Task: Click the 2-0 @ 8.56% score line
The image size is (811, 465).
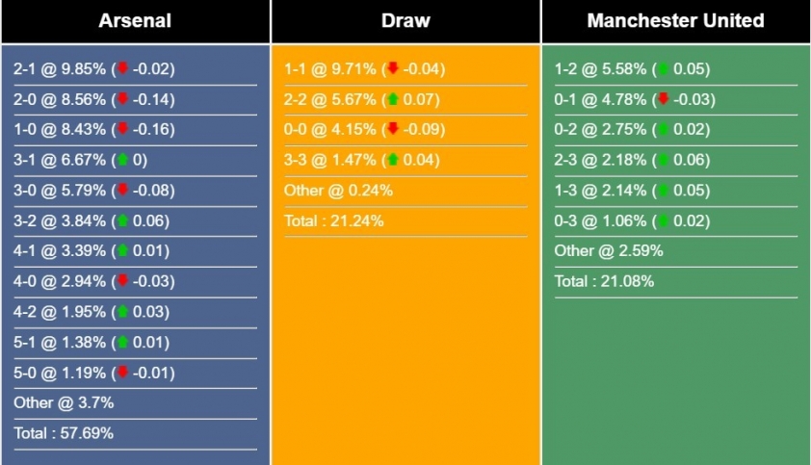Action: click(94, 99)
